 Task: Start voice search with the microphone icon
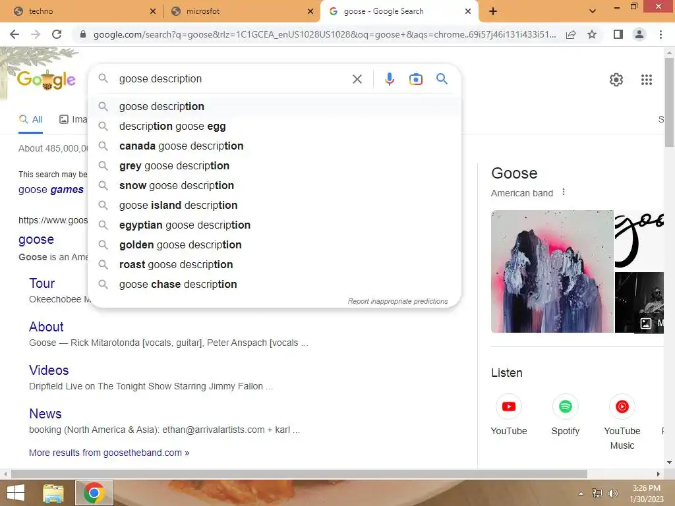click(x=389, y=79)
